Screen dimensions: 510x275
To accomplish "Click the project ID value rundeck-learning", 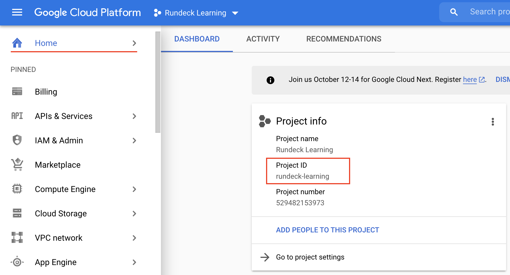I will pyautogui.click(x=303, y=176).
